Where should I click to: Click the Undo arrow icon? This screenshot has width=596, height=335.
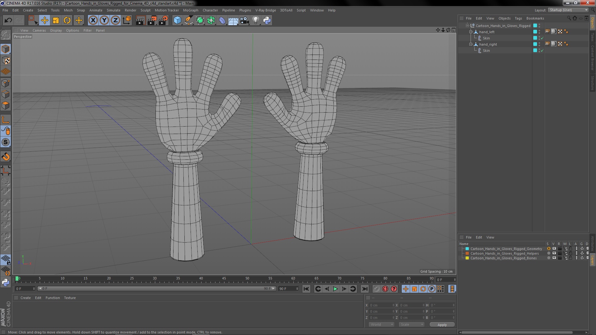coord(8,20)
